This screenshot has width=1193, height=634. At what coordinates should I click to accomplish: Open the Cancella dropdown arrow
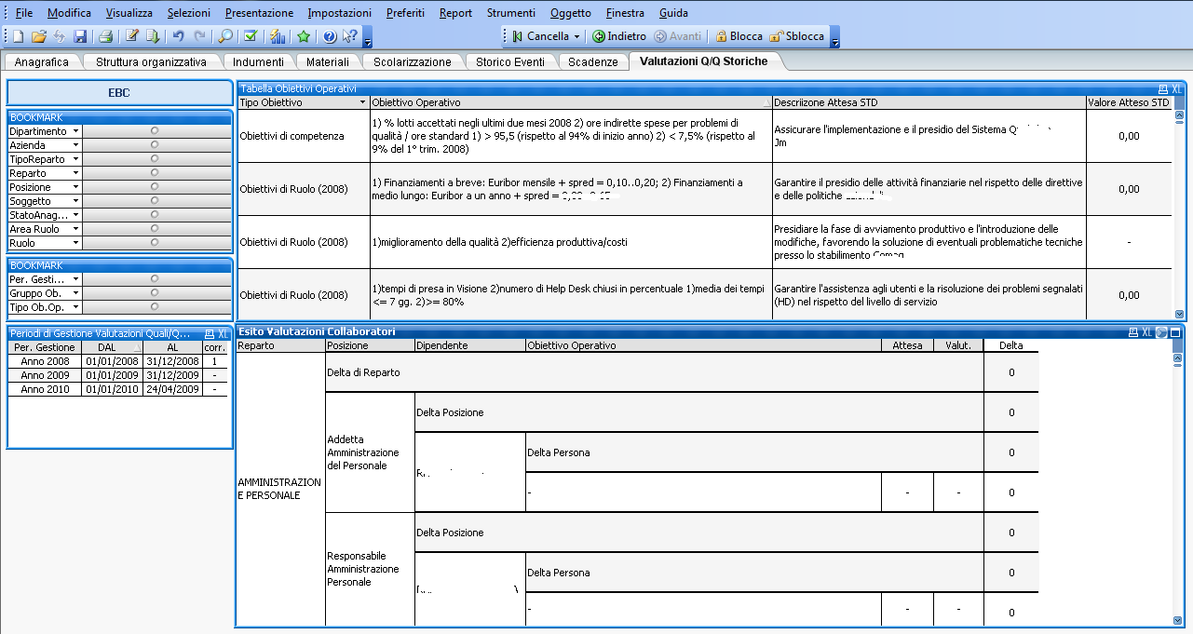point(576,37)
